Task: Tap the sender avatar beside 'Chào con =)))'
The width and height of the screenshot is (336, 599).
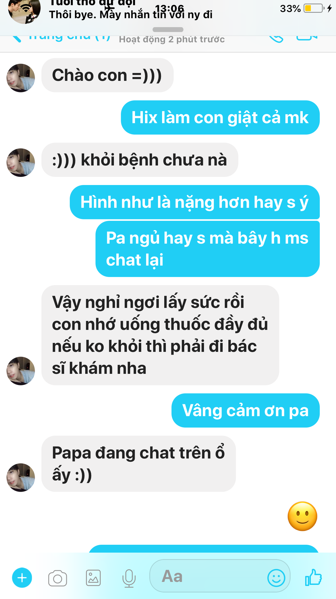Action: (21, 78)
